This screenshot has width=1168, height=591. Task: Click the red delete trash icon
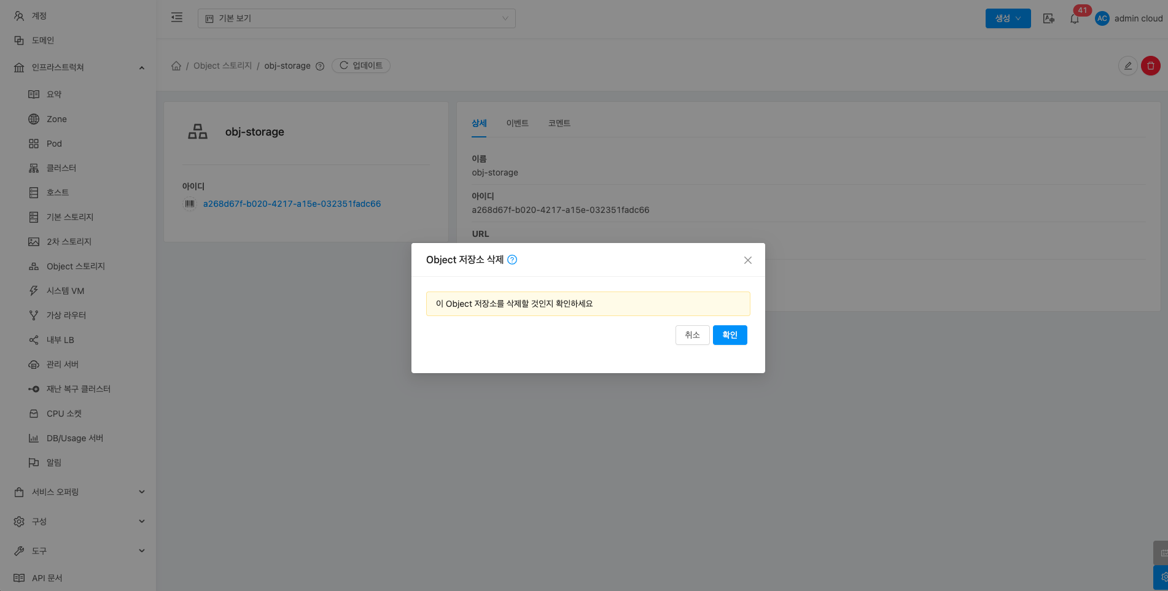pos(1150,66)
